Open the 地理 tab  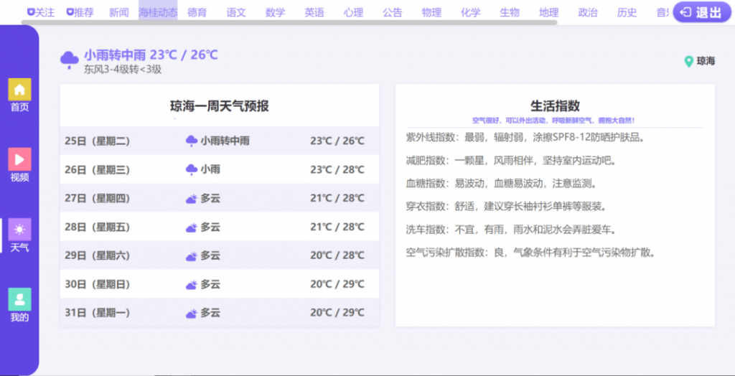[x=548, y=13]
